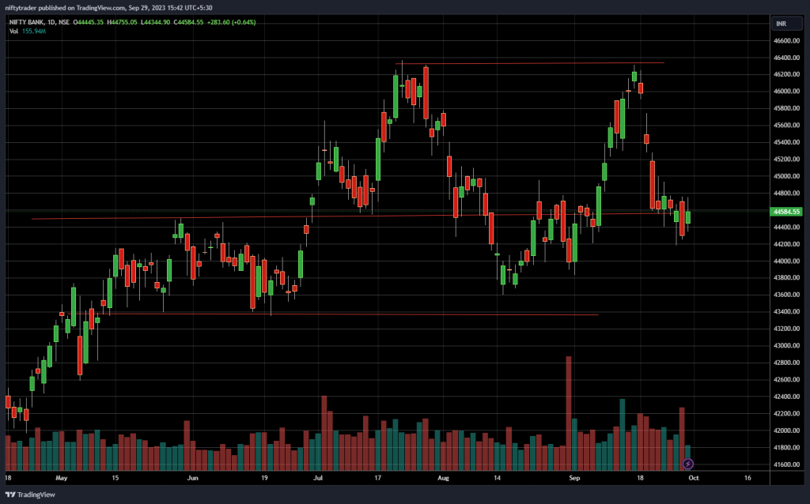Viewport: 810px width, 504px height.
Task: Click the 42400.00 price axis label
Action: (787, 397)
